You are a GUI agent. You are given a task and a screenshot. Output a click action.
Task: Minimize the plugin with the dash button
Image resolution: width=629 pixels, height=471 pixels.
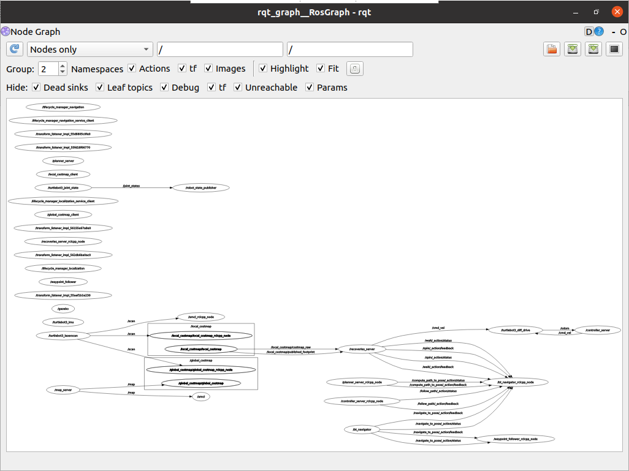[x=612, y=31]
